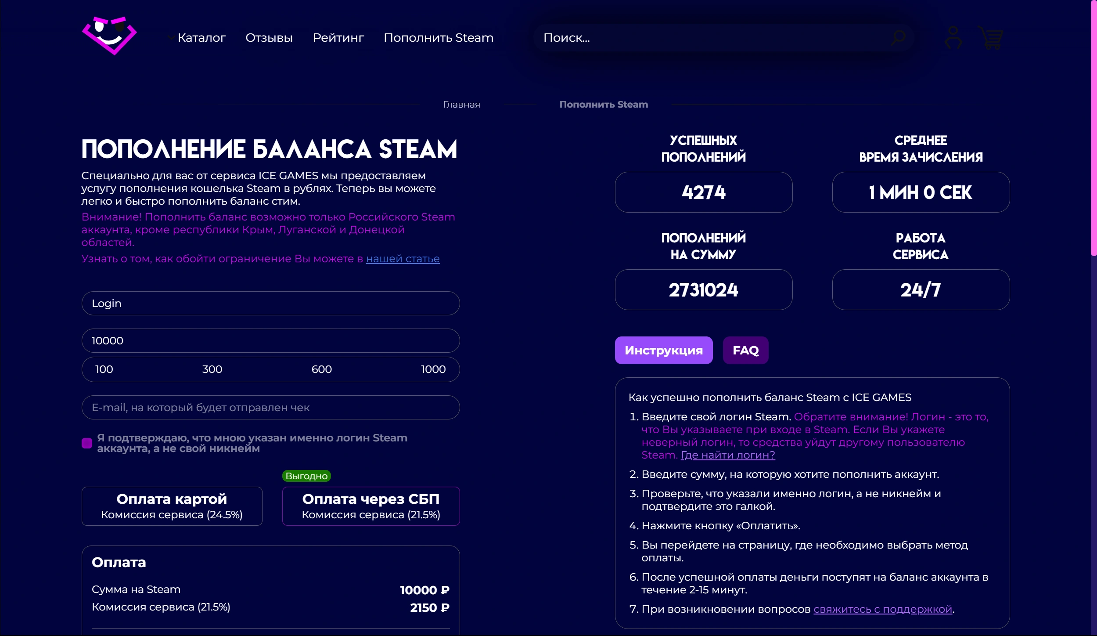The height and width of the screenshot is (636, 1097).
Task: Select the 100 preset amount
Action: [104, 369]
